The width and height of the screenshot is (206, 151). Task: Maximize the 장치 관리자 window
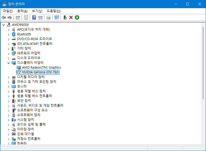click(x=188, y=4)
